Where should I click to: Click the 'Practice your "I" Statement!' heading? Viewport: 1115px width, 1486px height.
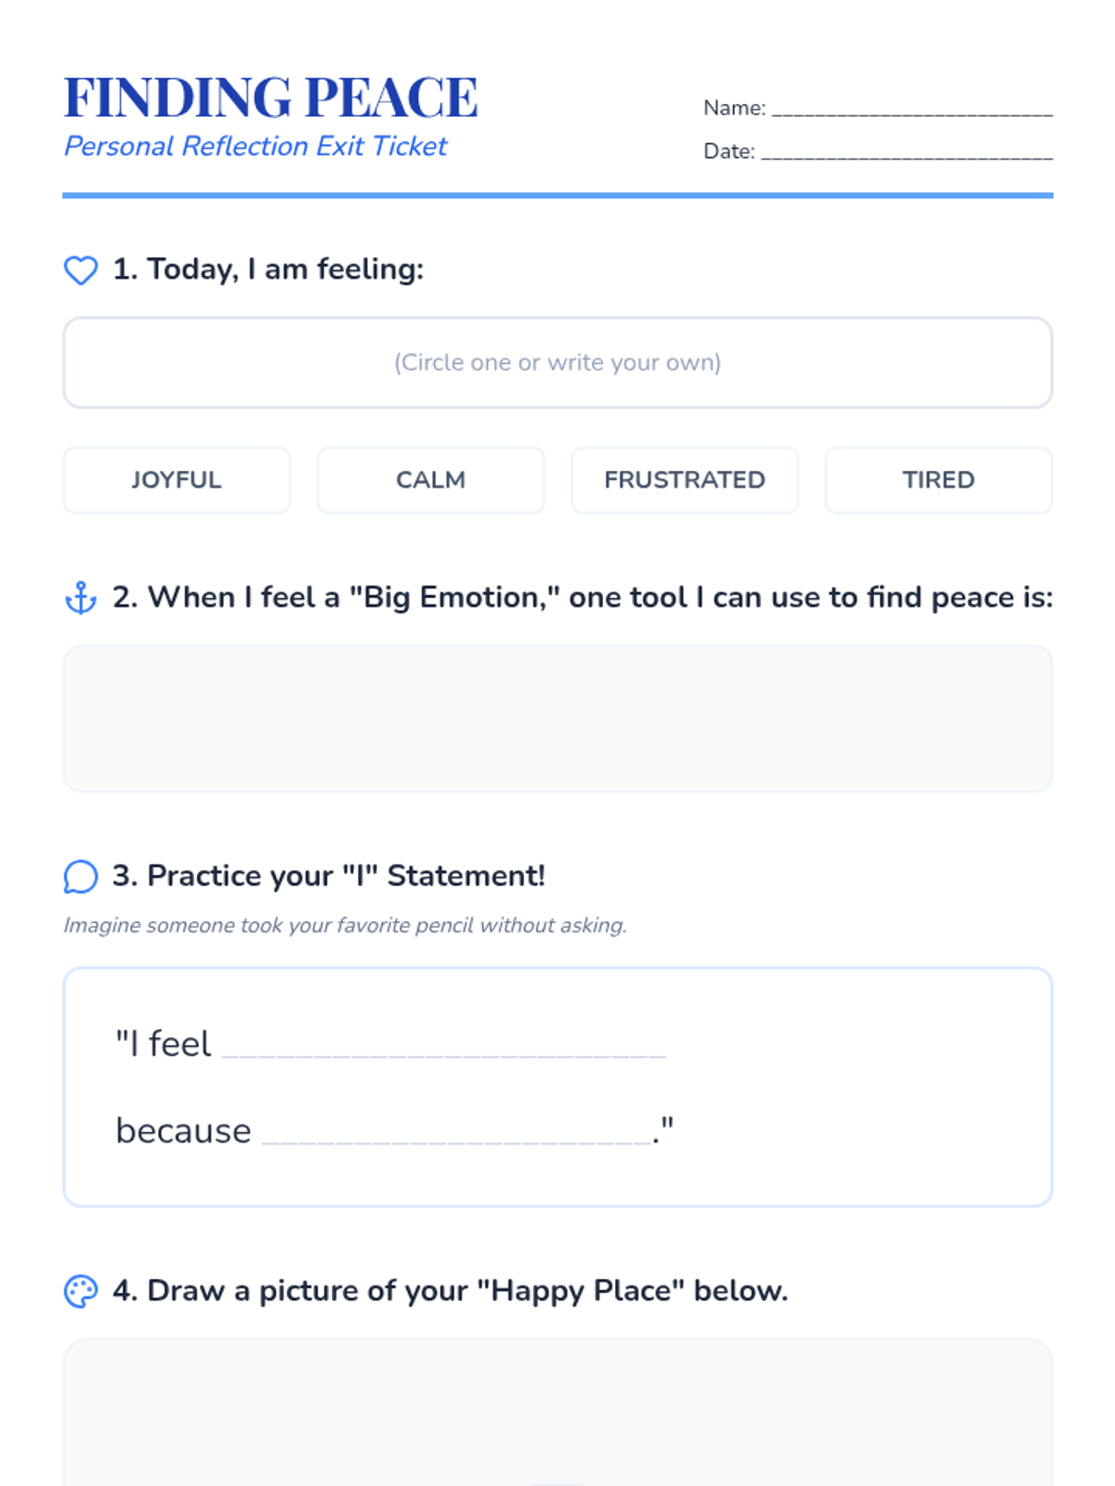click(x=328, y=876)
